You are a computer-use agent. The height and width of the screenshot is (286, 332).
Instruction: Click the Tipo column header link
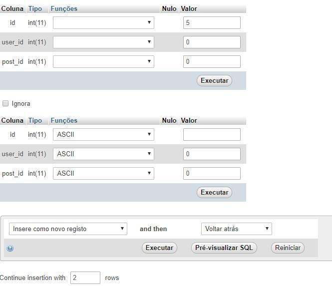tap(35, 8)
